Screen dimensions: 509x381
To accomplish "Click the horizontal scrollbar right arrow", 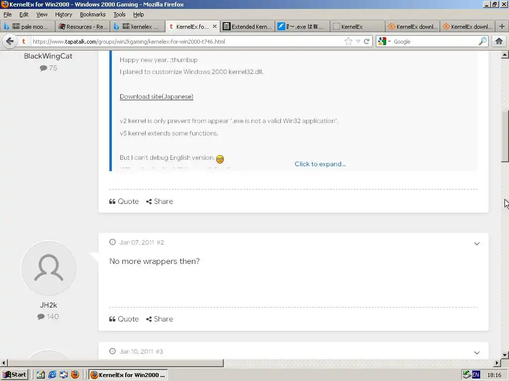I will click(x=497, y=363).
